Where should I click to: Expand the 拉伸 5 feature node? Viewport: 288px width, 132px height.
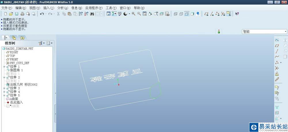(4, 95)
